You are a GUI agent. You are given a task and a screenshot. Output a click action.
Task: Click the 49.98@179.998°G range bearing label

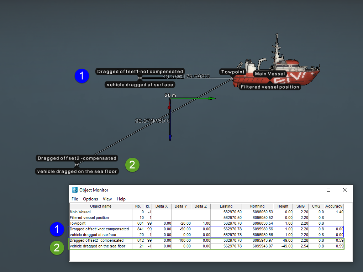(186, 76)
